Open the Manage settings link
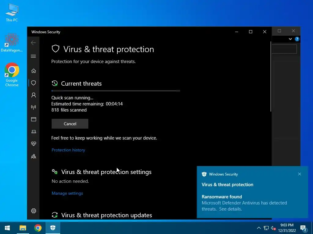This screenshot has width=313, height=234. (67, 193)
